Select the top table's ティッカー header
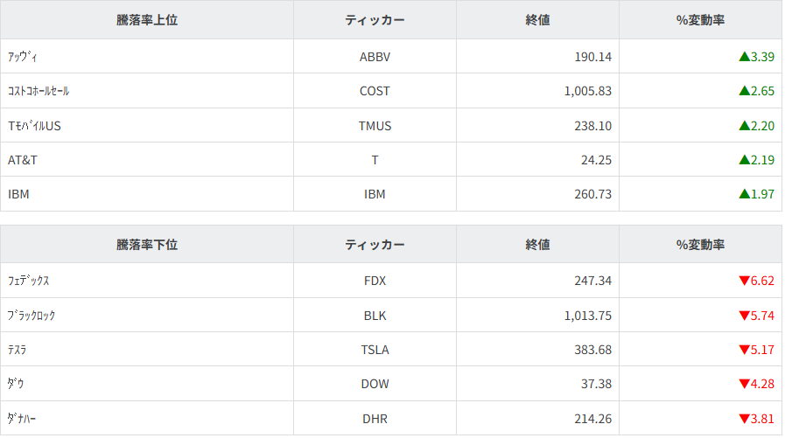The width and height of the screenshot is (785, 438). click(x=375, y=20)
